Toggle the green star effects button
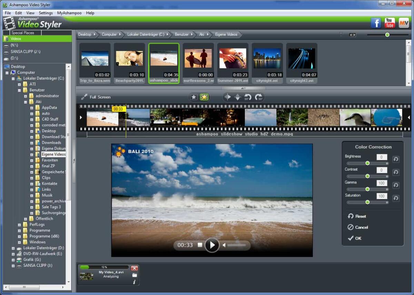414x295 pixels. point(204,97)
